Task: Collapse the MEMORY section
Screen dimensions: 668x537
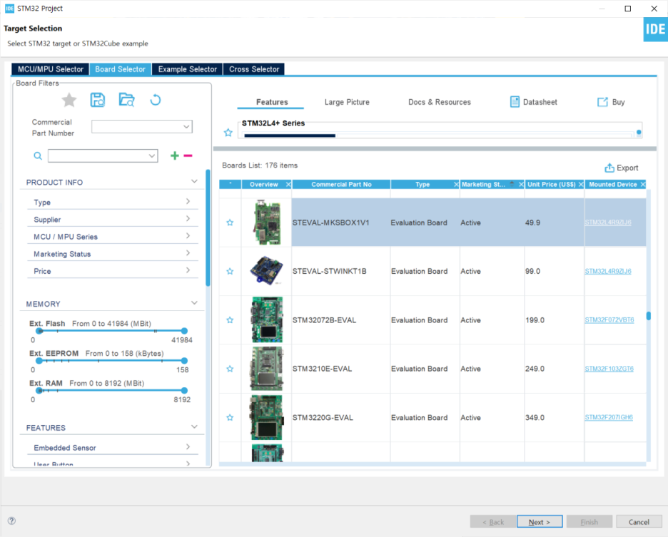Action: click(x=194, y=303)
